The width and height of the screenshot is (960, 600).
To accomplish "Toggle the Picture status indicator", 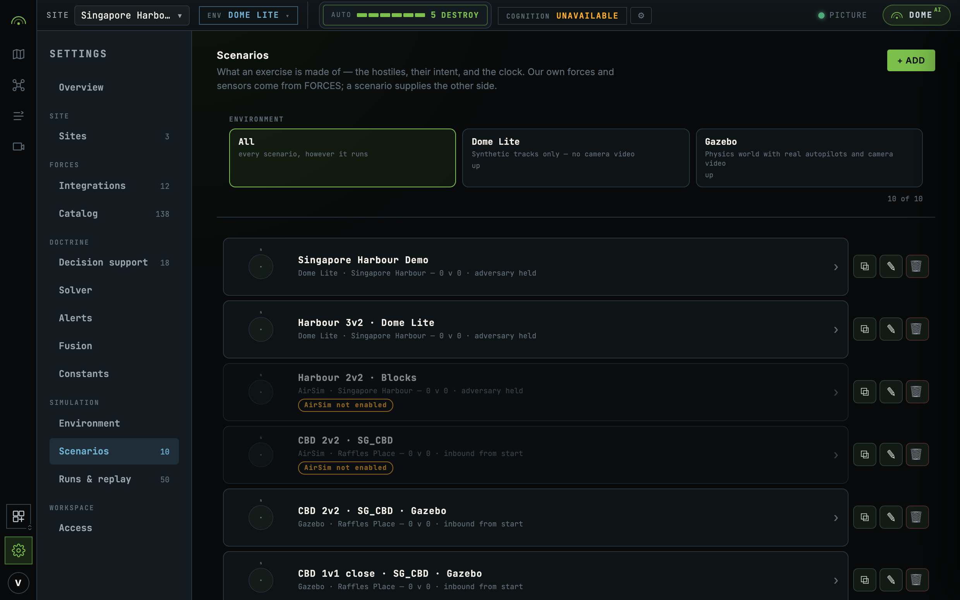I will (x=843, y=15).
